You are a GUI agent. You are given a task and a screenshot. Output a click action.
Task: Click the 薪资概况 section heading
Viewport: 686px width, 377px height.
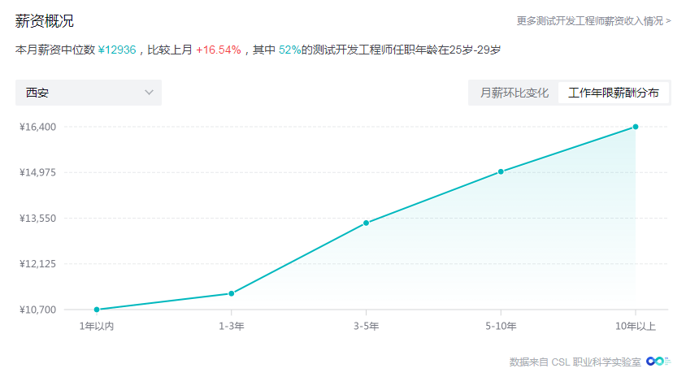44,21
